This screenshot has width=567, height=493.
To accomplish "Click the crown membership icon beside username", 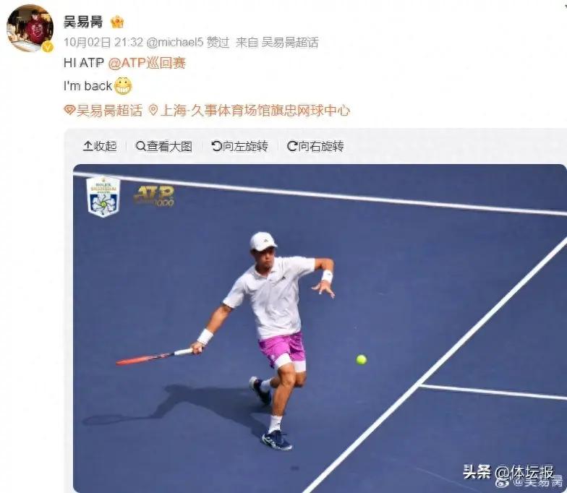I will pyautogui.click(x=117, y=22).
